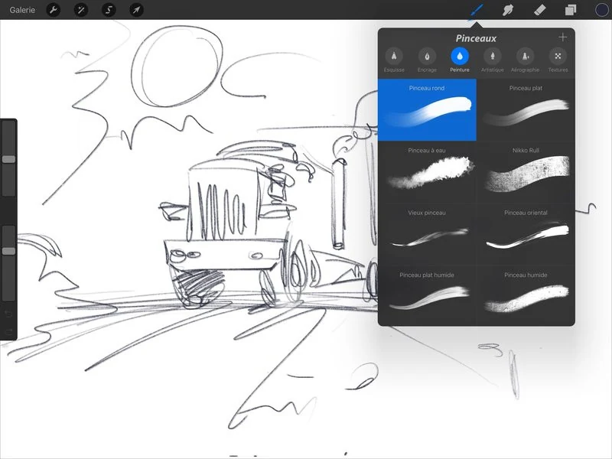
Task: Choose the Pinceau plat brush
Action: tap(526, 109)
